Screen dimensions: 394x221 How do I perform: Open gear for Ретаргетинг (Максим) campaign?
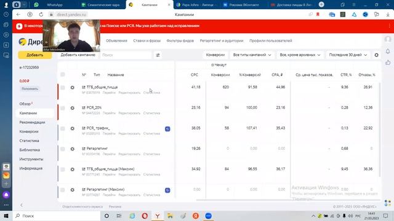tap(73, 190)
